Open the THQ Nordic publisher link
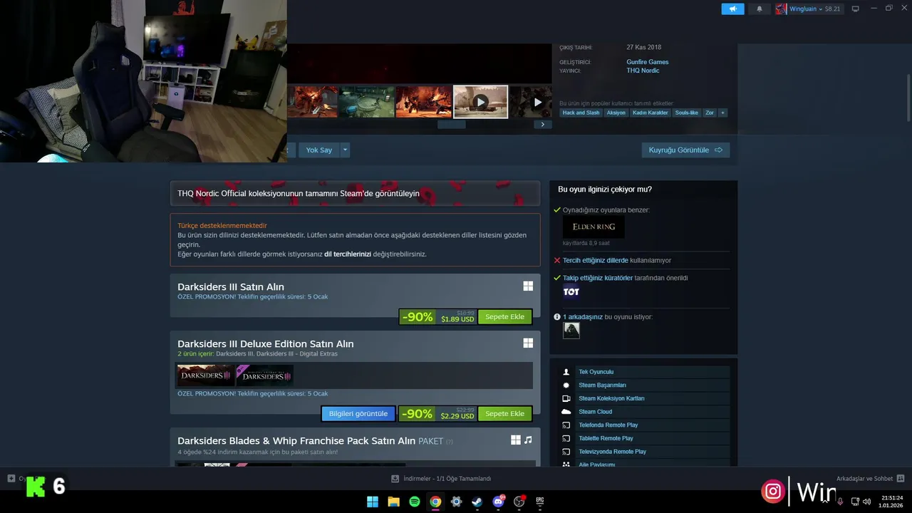Screen dimensions: 912x513 coord(643,71)
